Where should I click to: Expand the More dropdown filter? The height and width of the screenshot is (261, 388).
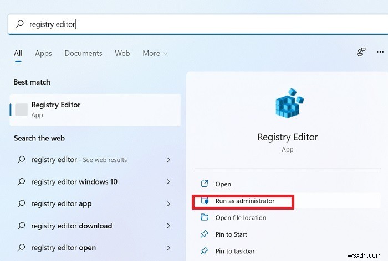(x=155, y=53)
